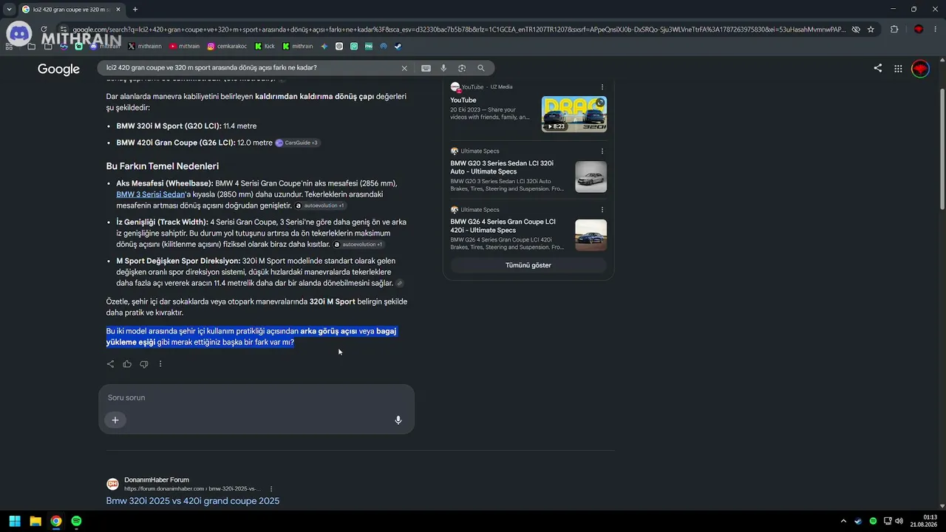
Task: Open the Chrome three-dot menu
Action: point(936,30)
